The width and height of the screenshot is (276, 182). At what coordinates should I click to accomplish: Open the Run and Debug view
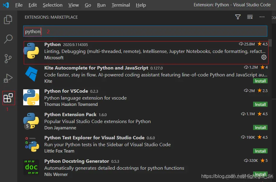(8, 78)
